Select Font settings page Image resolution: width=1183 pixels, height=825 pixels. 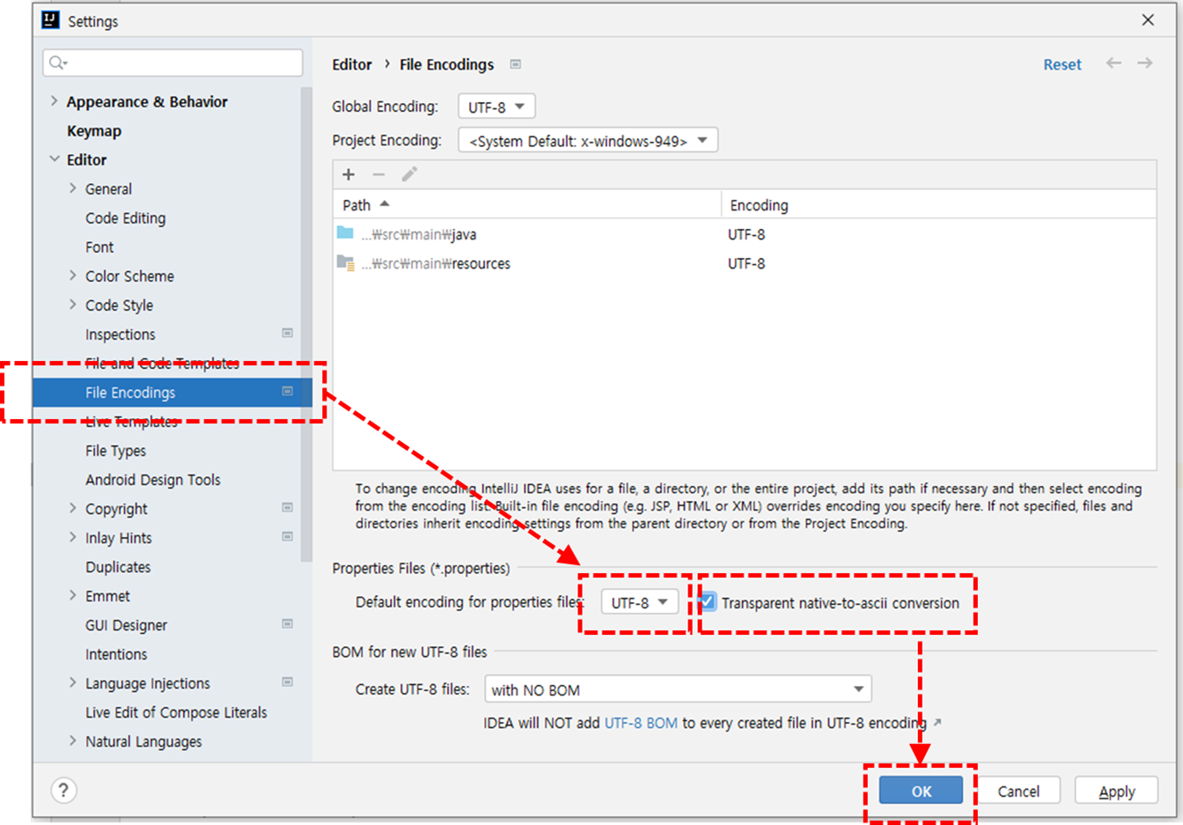click(99, 247)
